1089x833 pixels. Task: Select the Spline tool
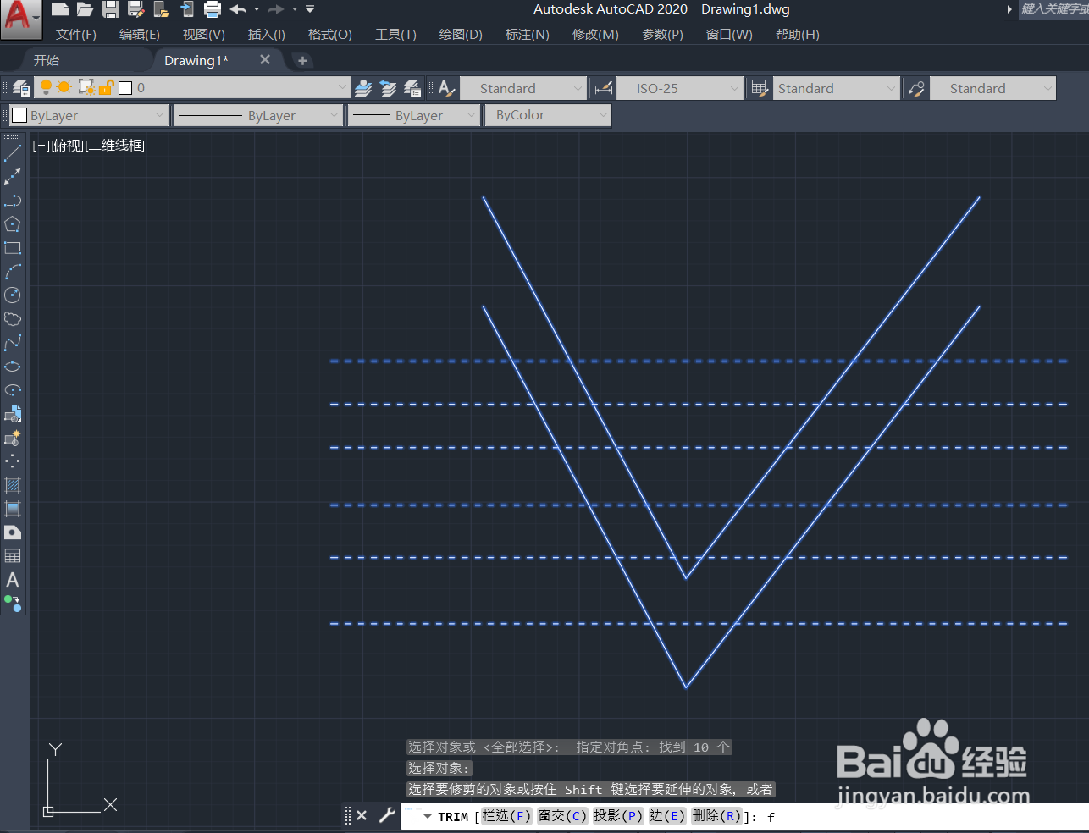click(x=13, y=343)
